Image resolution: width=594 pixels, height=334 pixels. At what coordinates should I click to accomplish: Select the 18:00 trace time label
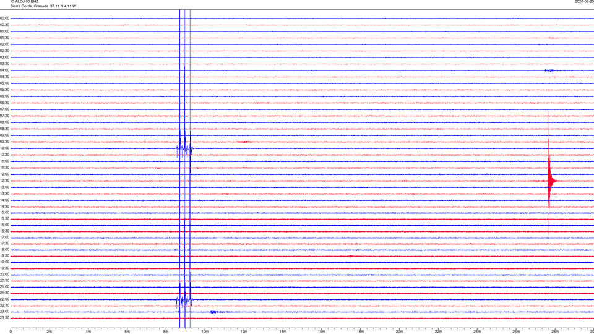click(x=4, y=249)
